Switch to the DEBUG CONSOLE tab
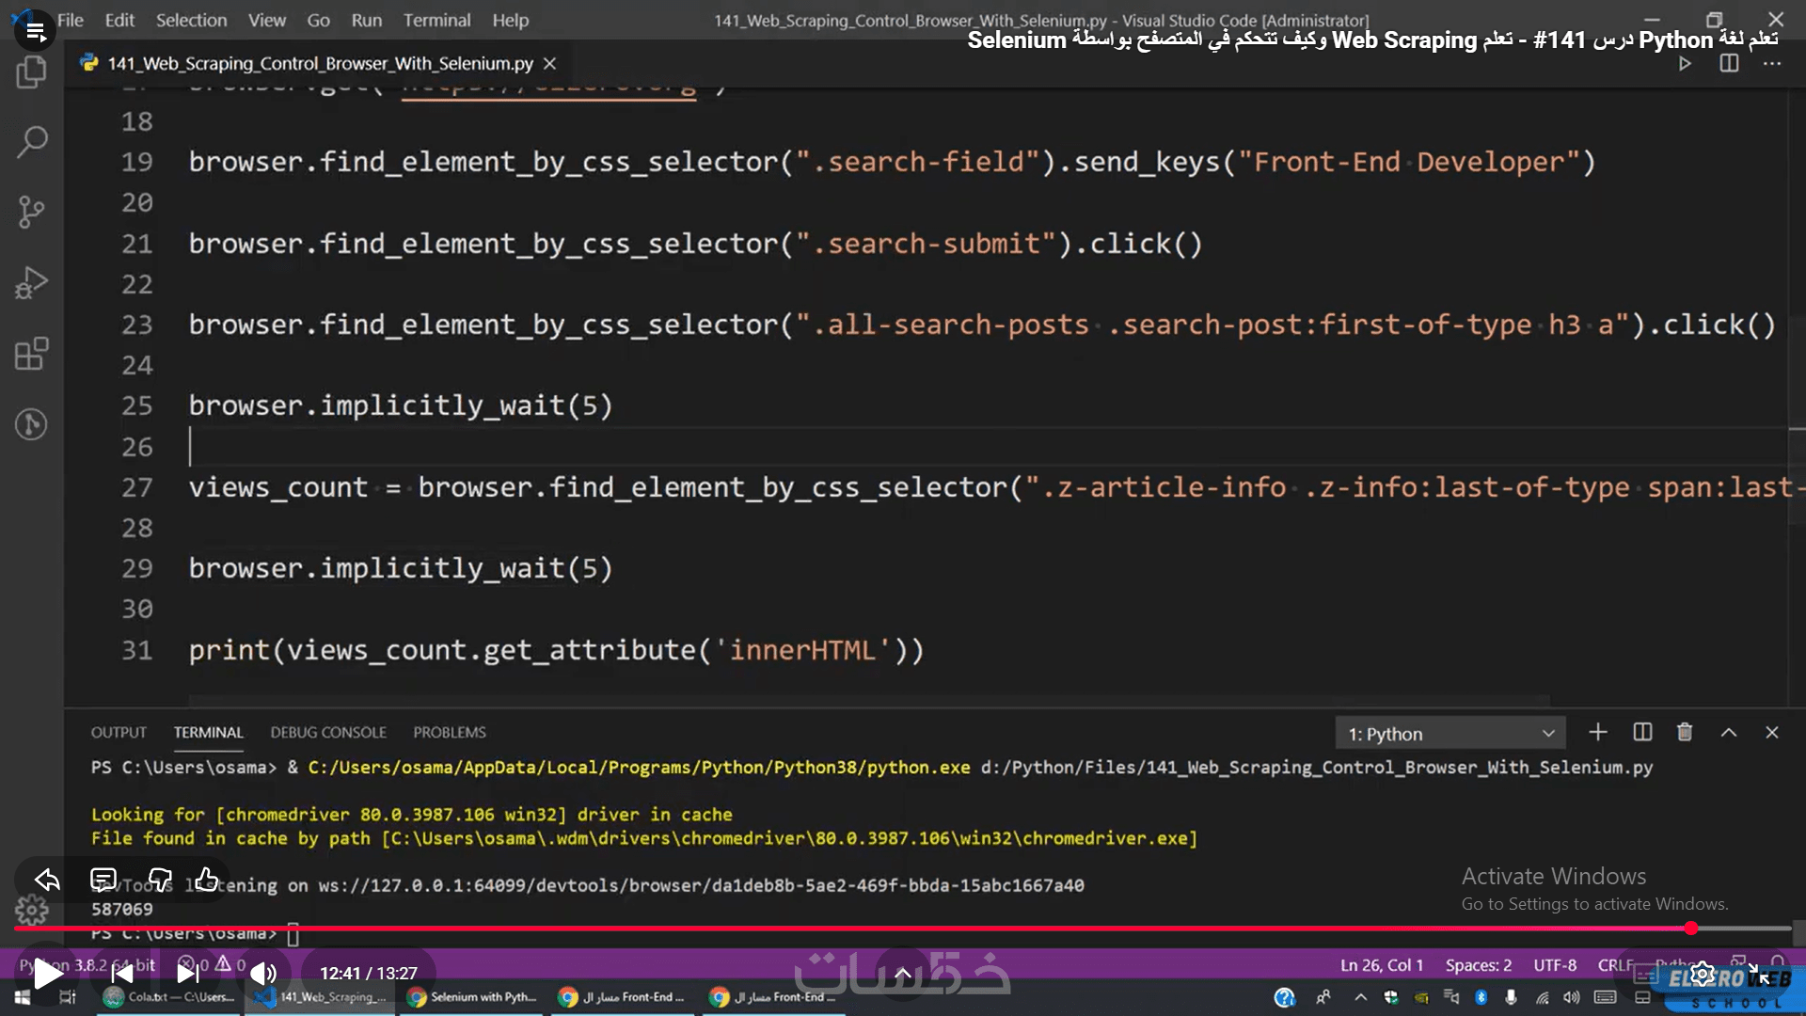 click(328, 732)
